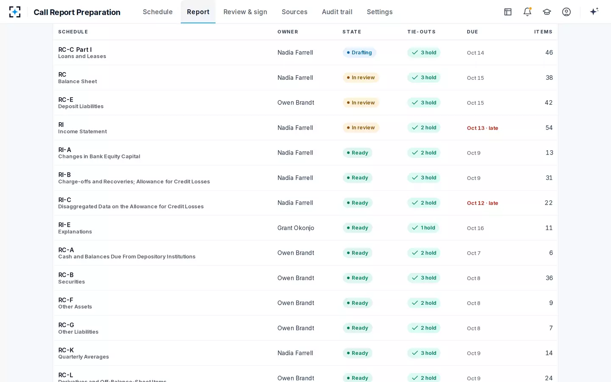Click the late due date Oct 12
The width and height of the screenshot is (611, 382).
click(x=482, y=203)
